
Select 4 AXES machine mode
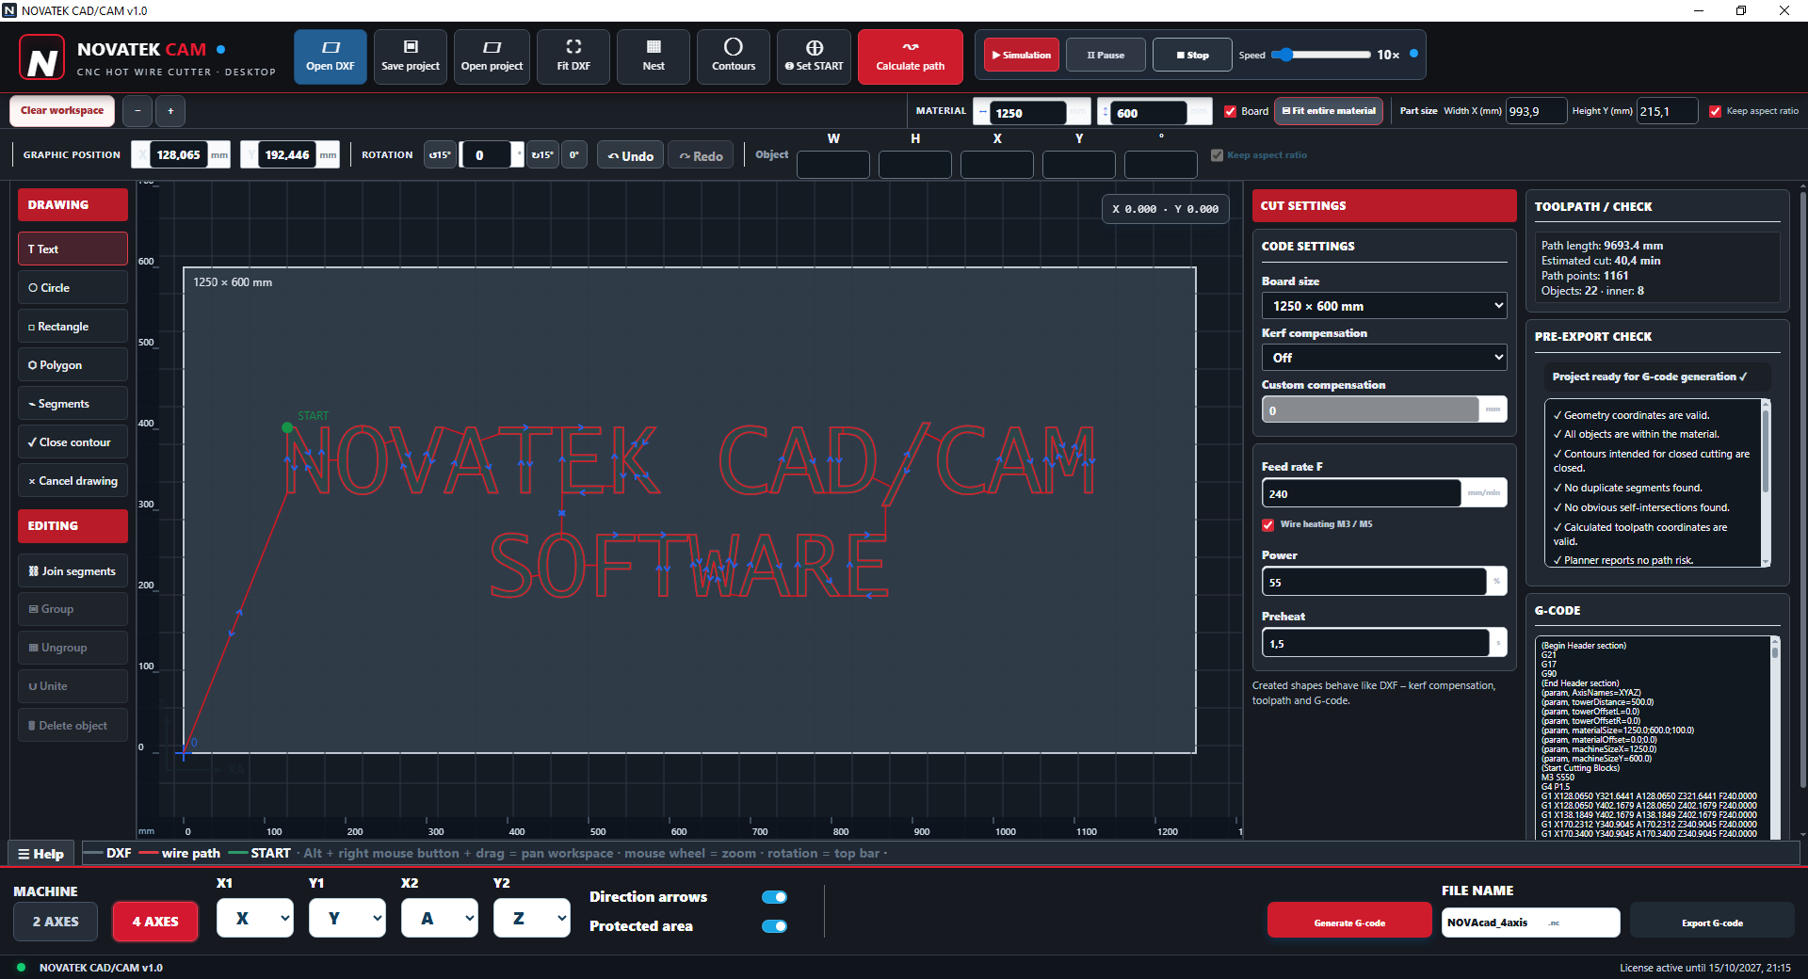click(x=155, y=922)
